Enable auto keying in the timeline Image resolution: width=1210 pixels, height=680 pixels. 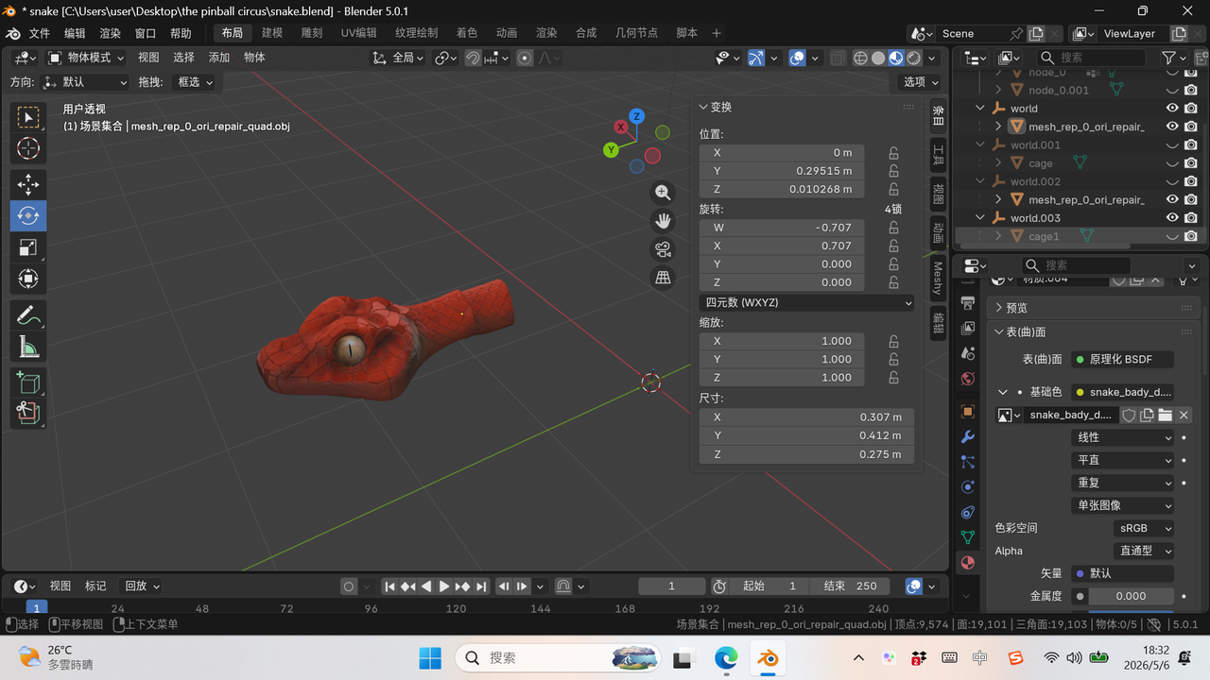(349, 586)
